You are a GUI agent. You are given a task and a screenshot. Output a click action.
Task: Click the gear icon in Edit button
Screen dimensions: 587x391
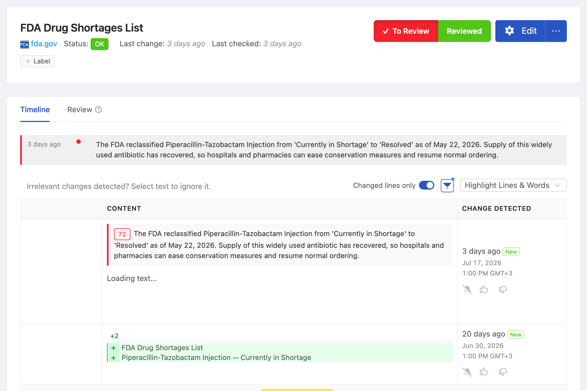(509, 31)
